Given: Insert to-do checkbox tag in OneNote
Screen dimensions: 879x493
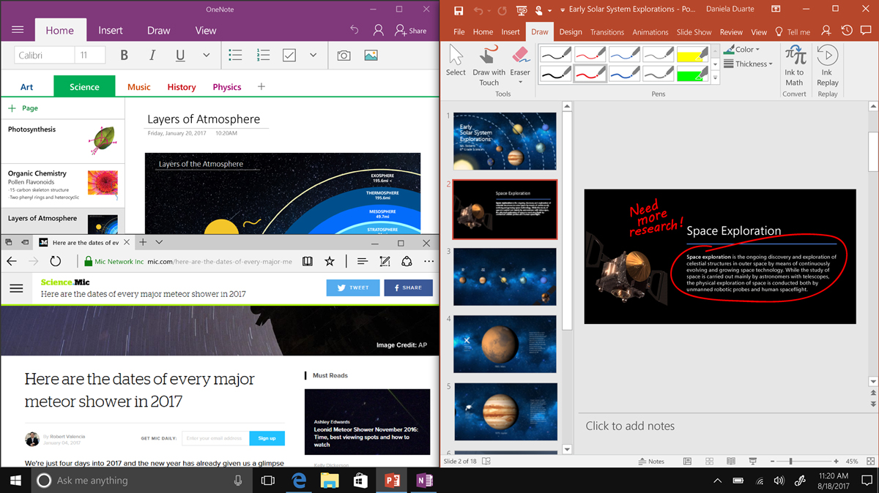Looking at the screenshot, I should tap(289, 56).
